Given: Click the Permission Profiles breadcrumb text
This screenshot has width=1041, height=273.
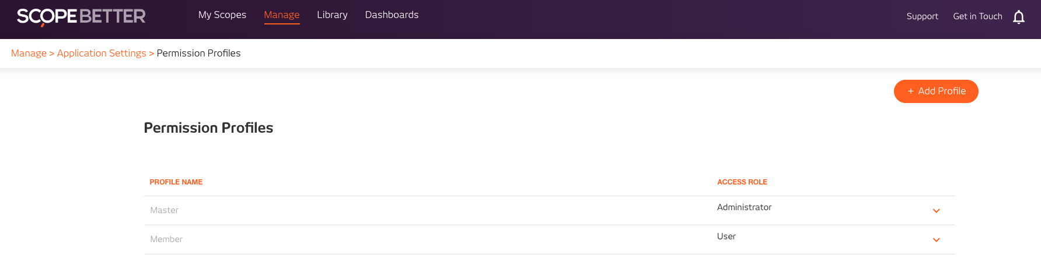Looking at the screenshot, I should tap(198, 54).
